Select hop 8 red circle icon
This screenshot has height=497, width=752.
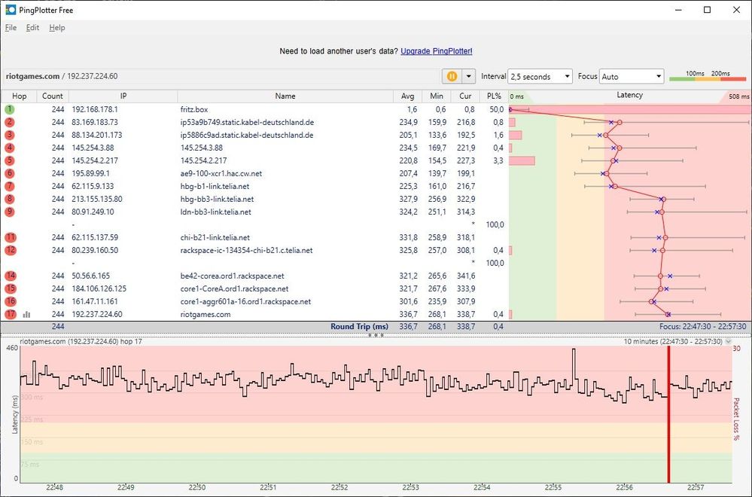(x=10, y=199)
